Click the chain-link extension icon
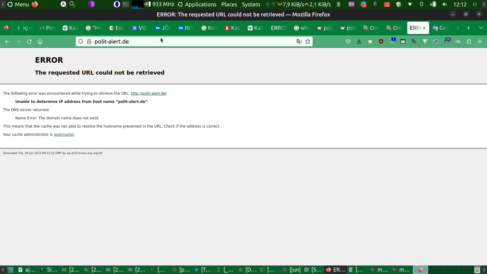 pyautogui.click(x=414, y=41)
